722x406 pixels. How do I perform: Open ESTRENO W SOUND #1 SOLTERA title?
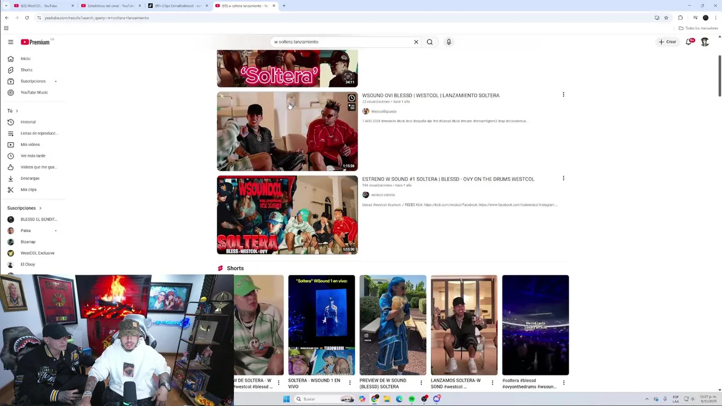(448, 179)
